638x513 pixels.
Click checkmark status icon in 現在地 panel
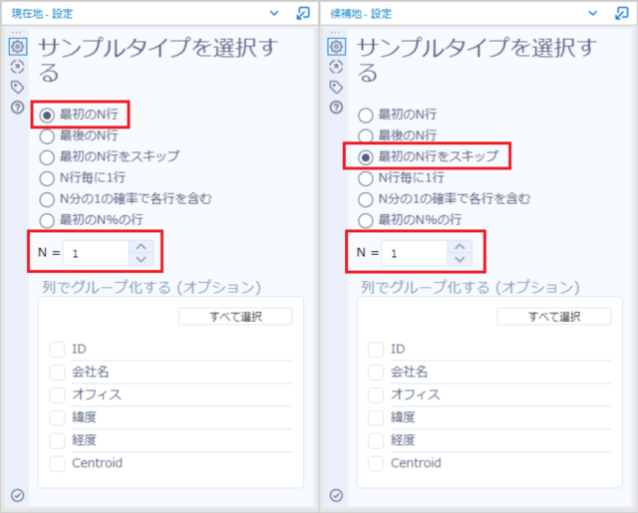(18, 495)
